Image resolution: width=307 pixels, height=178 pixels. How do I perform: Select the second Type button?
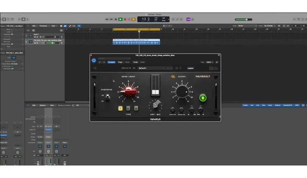[x=128, y=108]
